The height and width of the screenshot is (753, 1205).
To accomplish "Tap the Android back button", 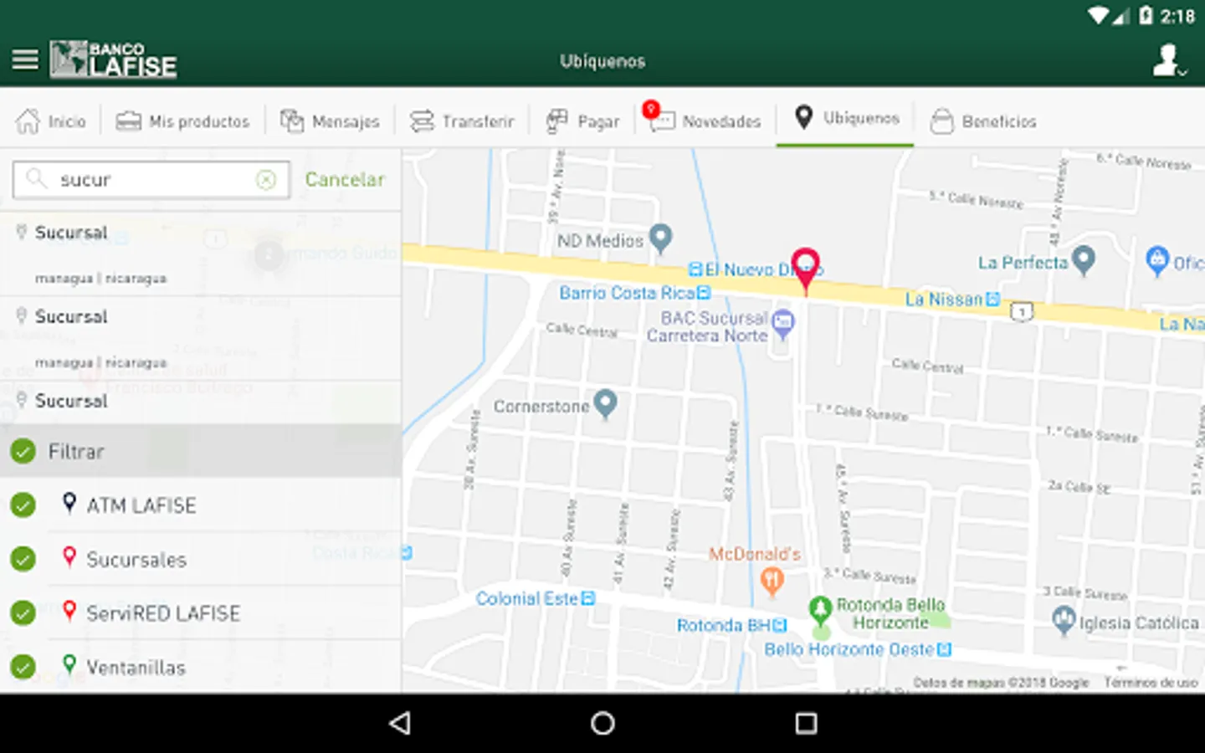I will (x=400, y=723).
